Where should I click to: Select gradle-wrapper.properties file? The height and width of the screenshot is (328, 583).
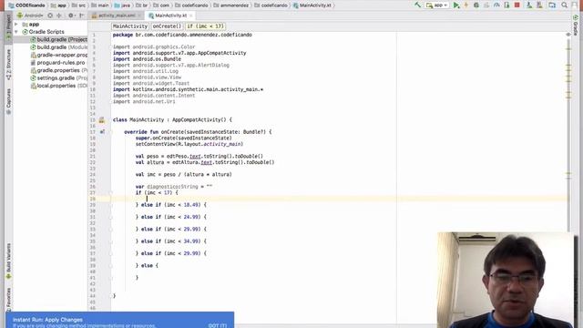click(x=58, y=55)
